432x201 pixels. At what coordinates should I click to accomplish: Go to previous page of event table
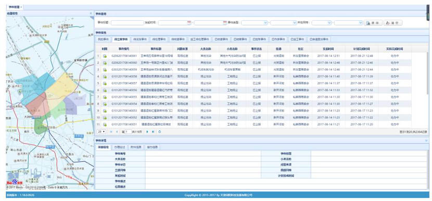[x=117, y=132]
